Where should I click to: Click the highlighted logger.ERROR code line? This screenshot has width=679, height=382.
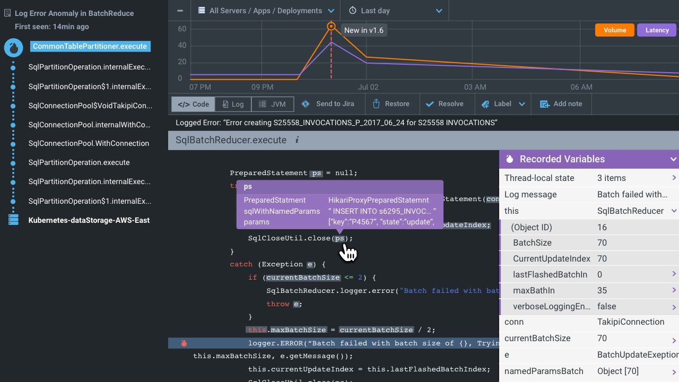point(334,343)
